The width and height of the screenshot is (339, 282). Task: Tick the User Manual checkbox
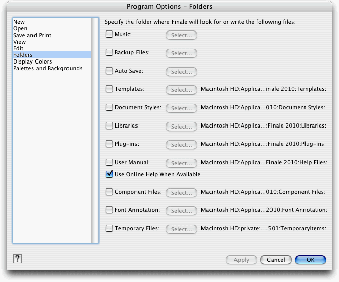[109, 162]
